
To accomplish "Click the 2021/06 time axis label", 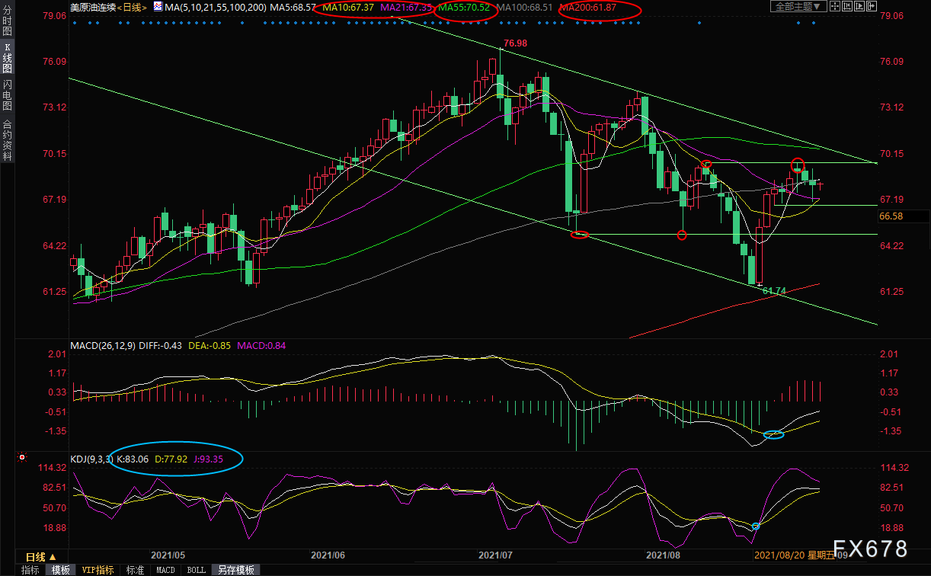I will pos(329,556).
